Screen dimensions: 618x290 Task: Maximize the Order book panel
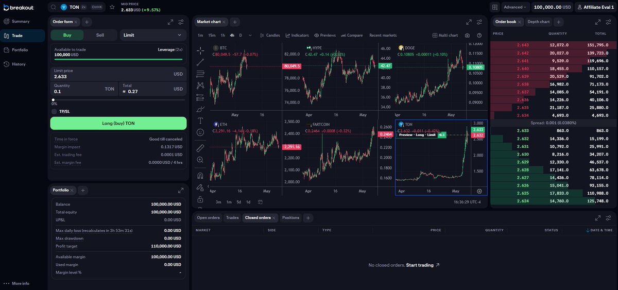pyautogui.click(x=598, y=22)
